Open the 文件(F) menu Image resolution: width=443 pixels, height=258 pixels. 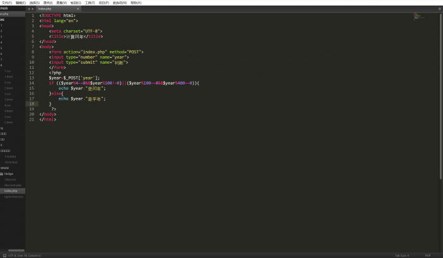(x=6, y=3)
